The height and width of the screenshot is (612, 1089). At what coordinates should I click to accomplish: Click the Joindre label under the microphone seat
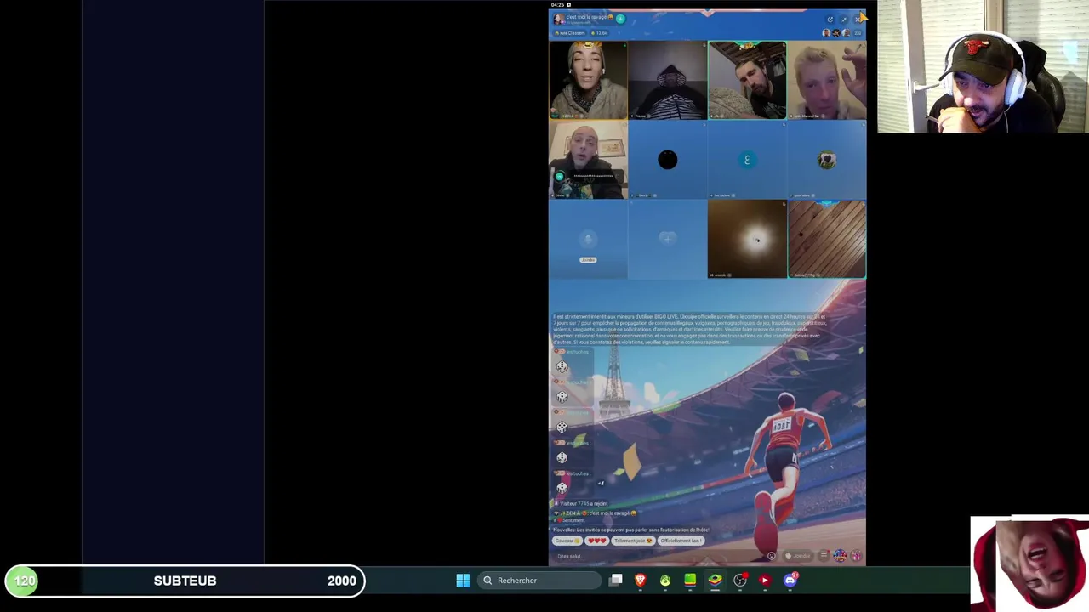pyautogui.click(x=588, y=260)
